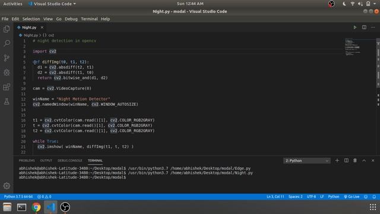Open the Edit menu

click(15, 19)
